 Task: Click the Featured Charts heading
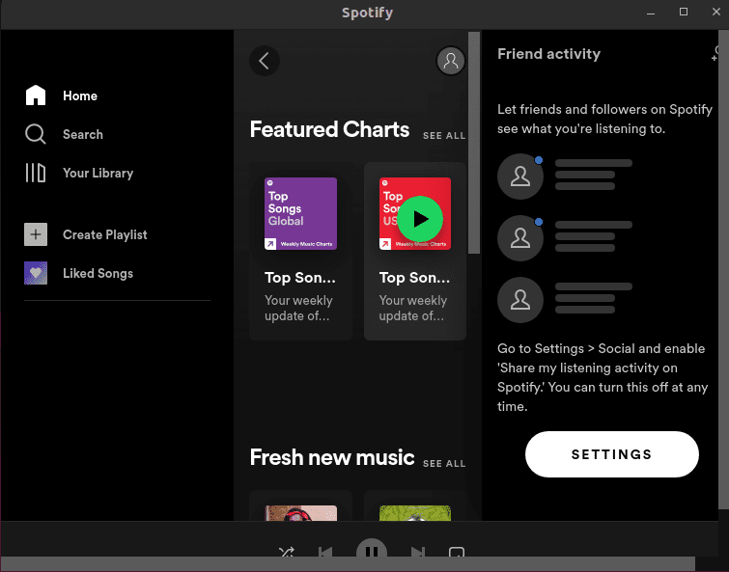click(329, 129)
